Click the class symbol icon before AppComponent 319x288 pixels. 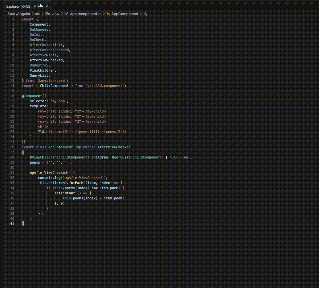tap(108, 14)
